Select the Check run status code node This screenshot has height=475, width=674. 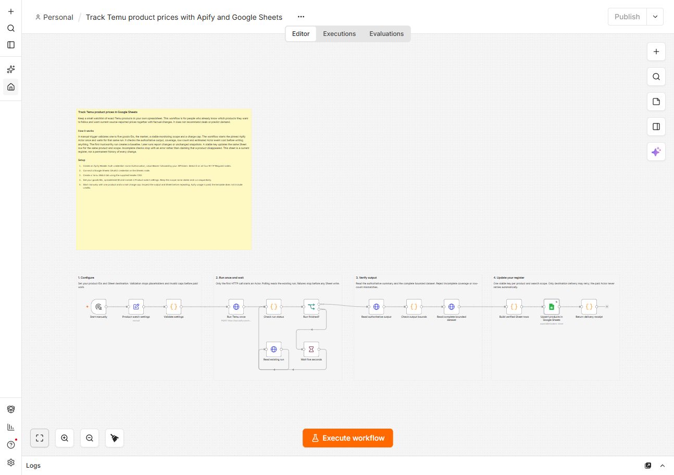[273, 307]
